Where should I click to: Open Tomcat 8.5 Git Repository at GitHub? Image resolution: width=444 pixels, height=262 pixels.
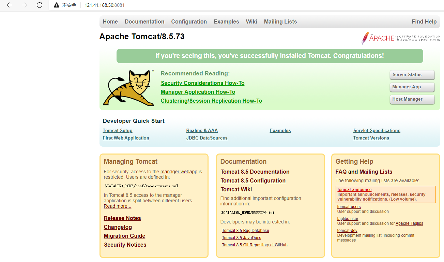(x=255, y=245)
